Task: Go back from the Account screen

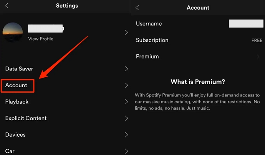Action: (x=137, y=8)
